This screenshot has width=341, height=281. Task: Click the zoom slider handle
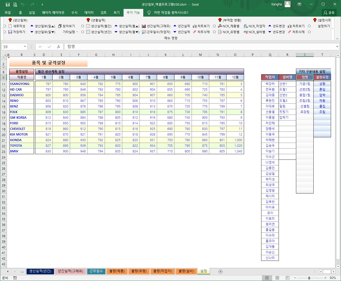(x=309, y=278)
